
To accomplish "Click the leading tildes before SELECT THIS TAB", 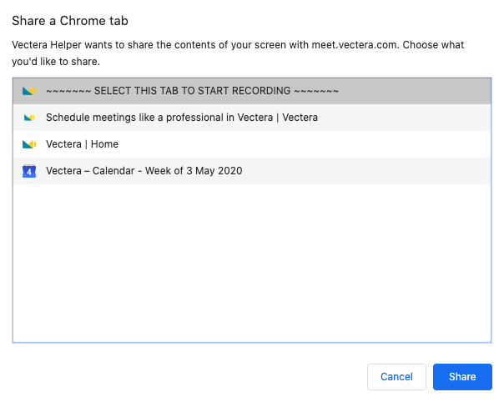I will tap(68, 91).
